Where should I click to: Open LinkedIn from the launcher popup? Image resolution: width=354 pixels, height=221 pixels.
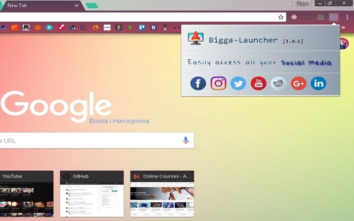319,83
